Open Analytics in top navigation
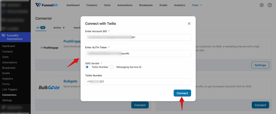 click(x=180, y=5)
